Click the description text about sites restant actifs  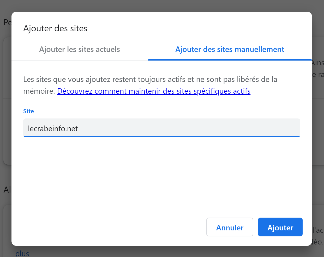point(150,85)
